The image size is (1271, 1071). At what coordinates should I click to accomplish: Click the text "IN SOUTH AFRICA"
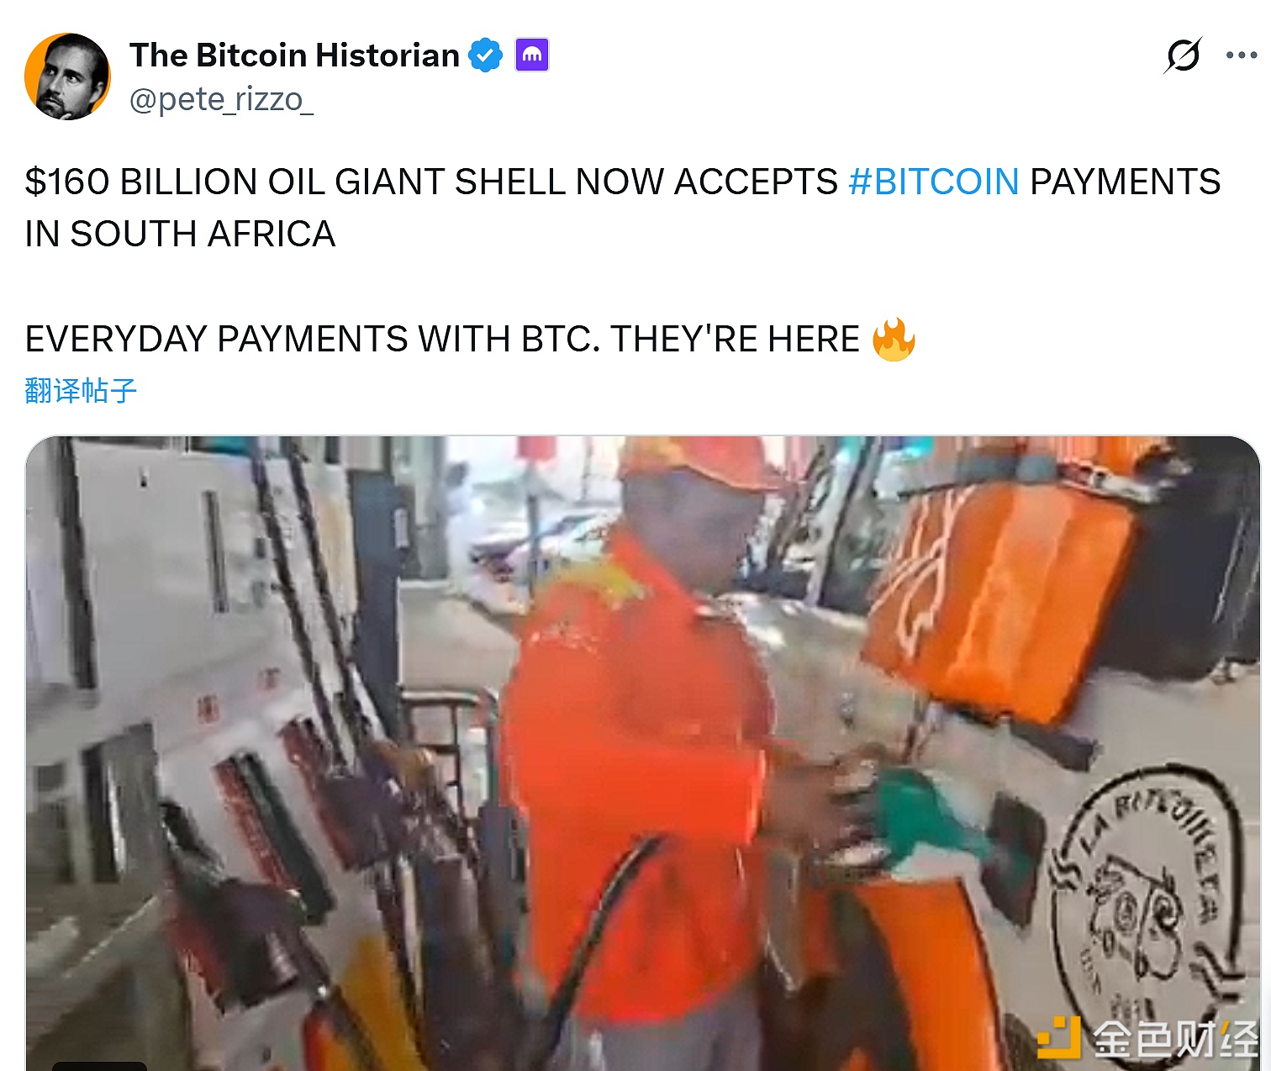pyautogui.click(x=180, y=235)
